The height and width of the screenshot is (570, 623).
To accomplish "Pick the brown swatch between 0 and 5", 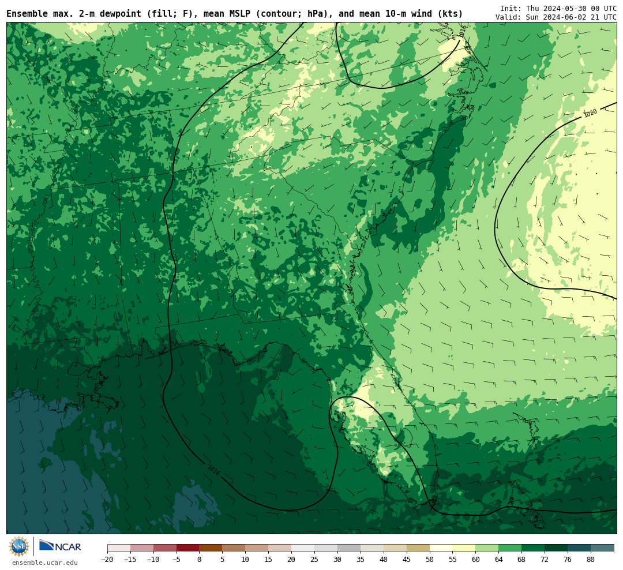I will coord(211,548).
